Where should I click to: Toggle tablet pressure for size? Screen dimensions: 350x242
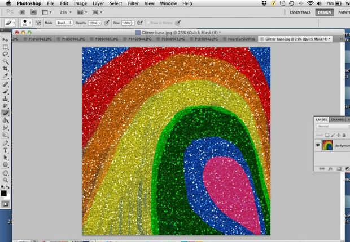[x=178, y=23]
